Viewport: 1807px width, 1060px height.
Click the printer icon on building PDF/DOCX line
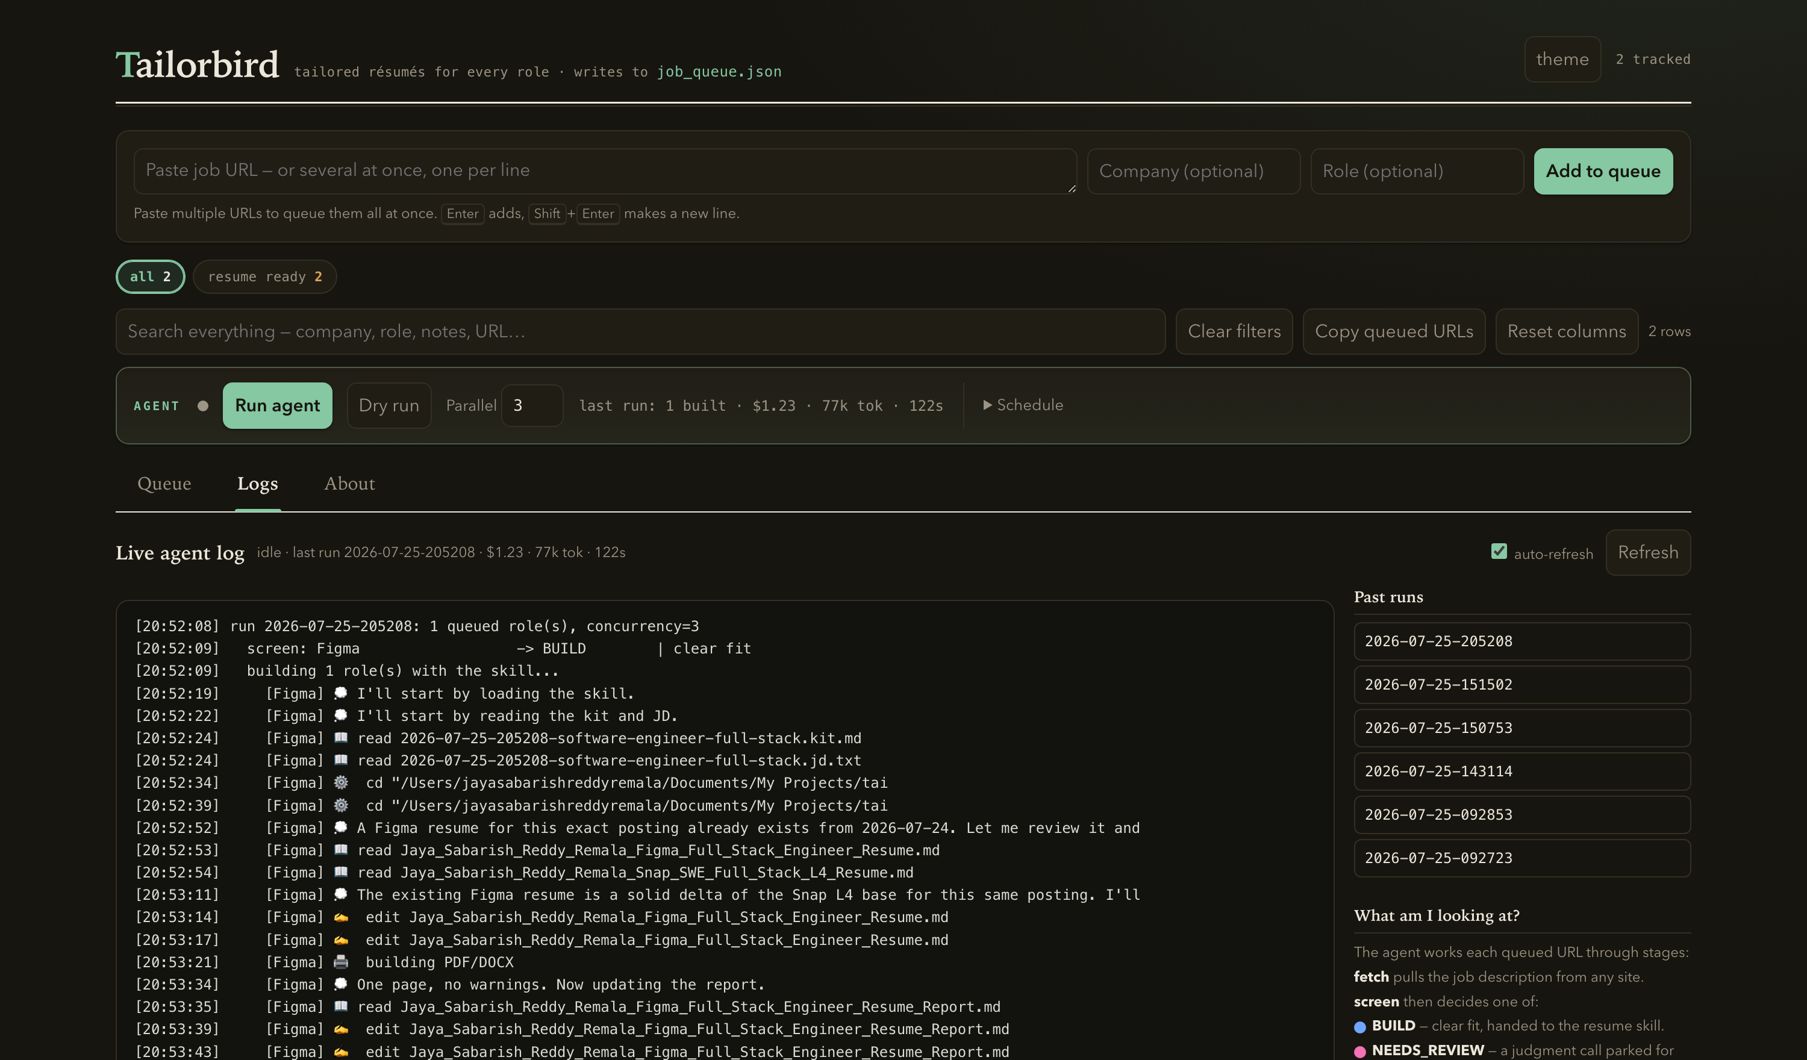(340, 961)
